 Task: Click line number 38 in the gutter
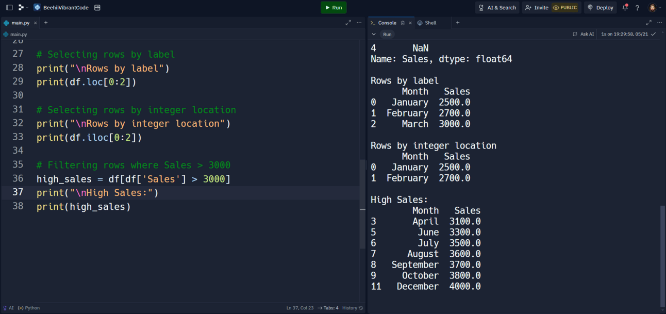click(18, 207)
